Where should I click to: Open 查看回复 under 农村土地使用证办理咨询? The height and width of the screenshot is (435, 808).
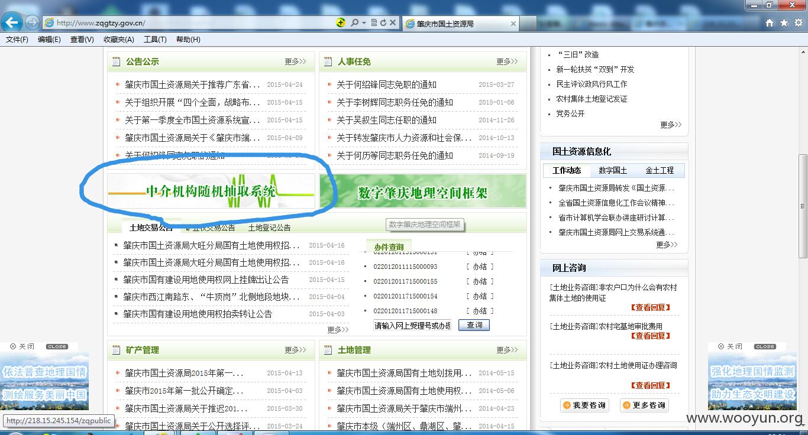click(x=650, y=385)
